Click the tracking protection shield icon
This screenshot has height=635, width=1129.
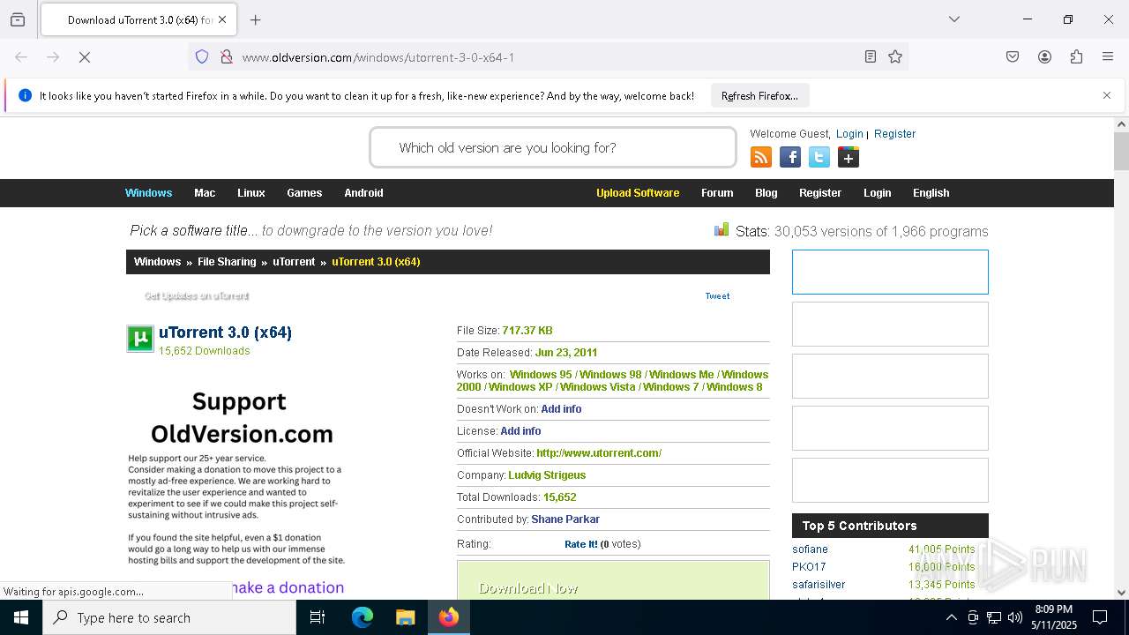[202, 57]
